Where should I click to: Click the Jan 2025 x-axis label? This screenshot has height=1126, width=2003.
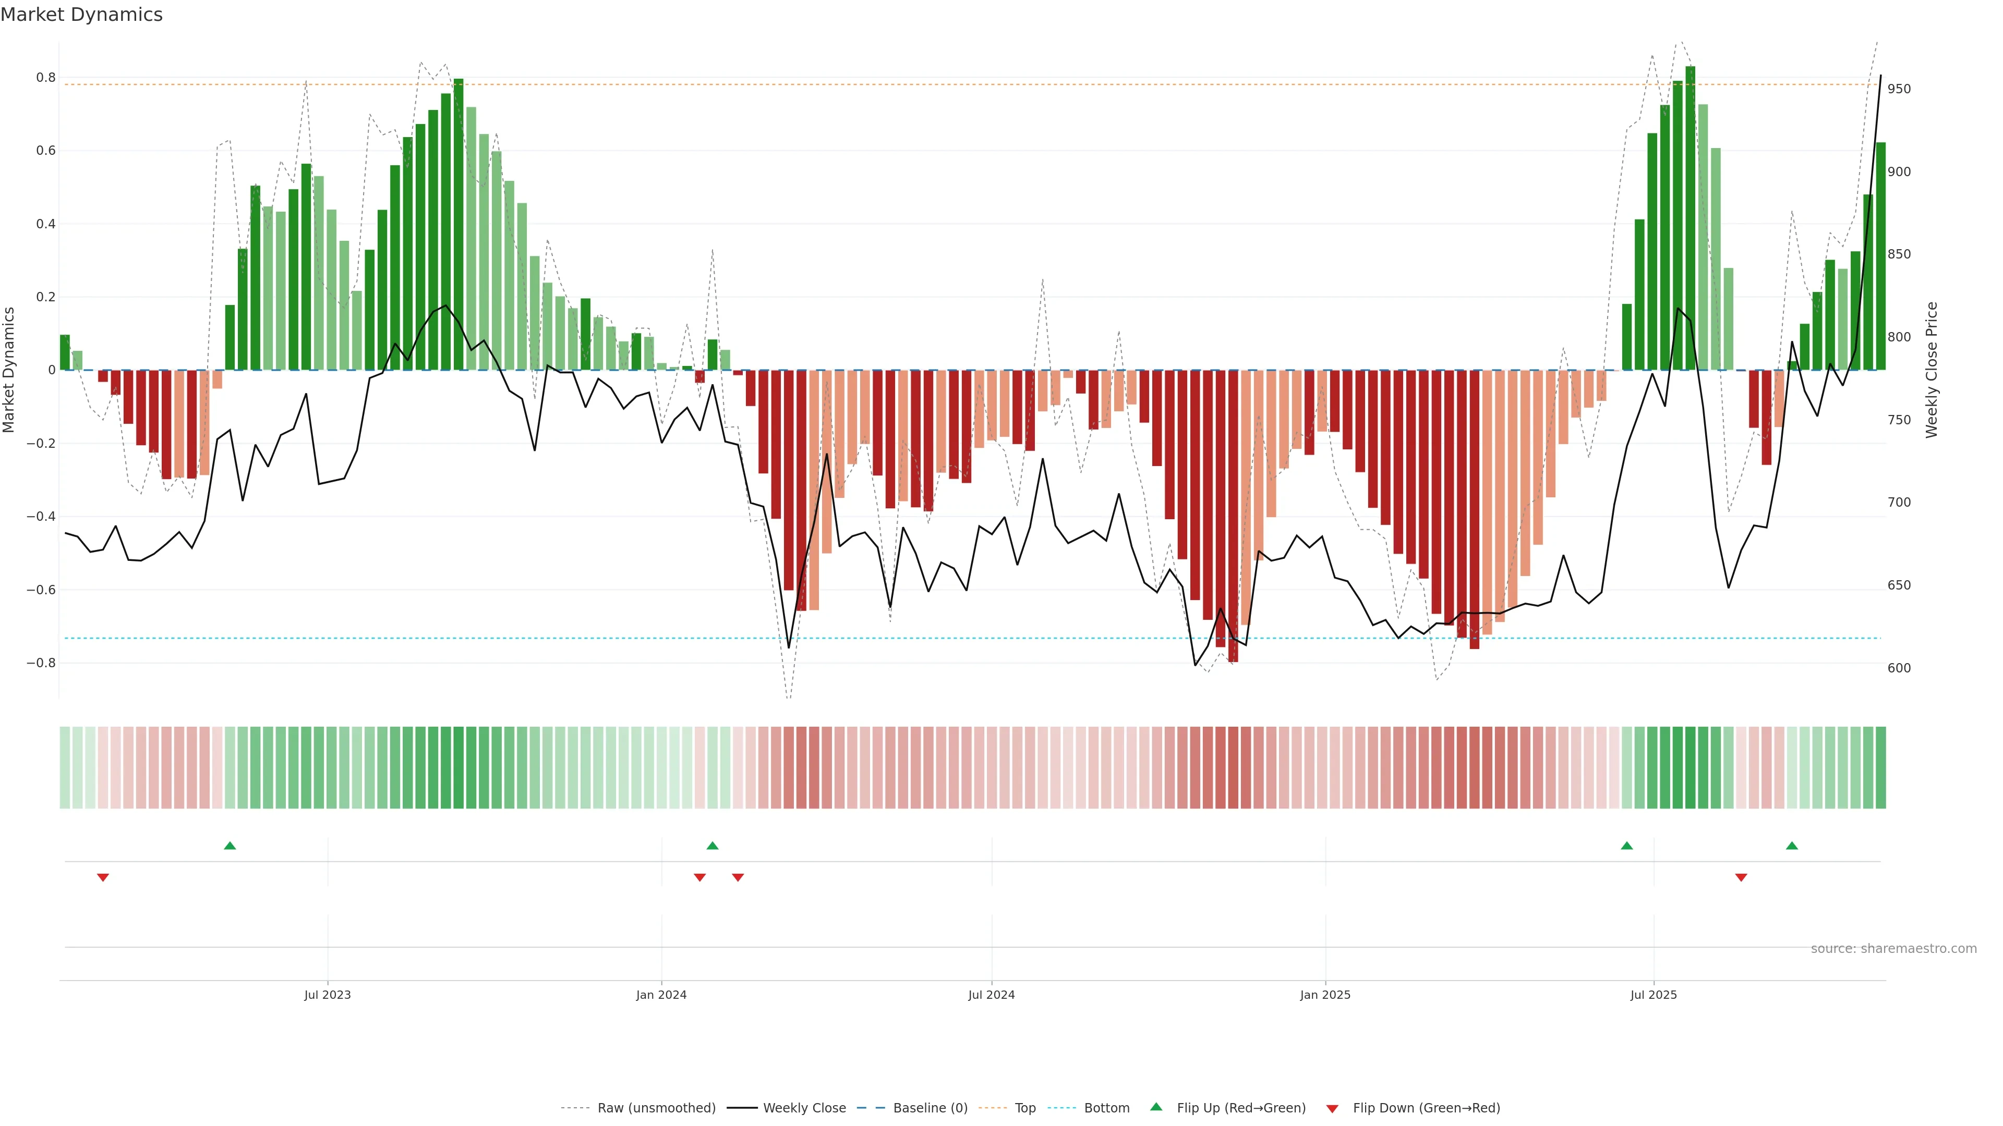tap(1325, 995)
